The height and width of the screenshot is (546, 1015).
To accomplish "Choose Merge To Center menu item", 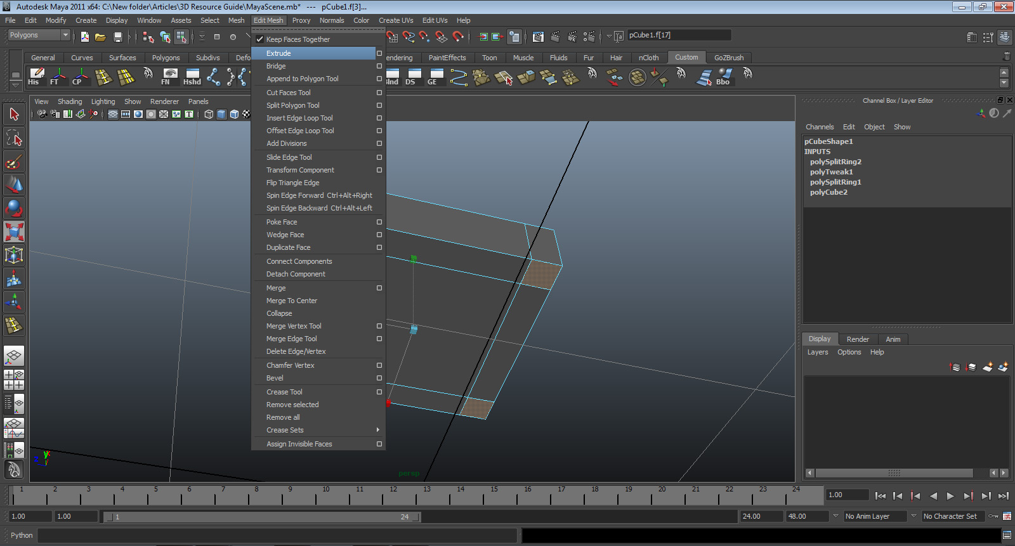I will pyautogui.click(x=292, y=301).
